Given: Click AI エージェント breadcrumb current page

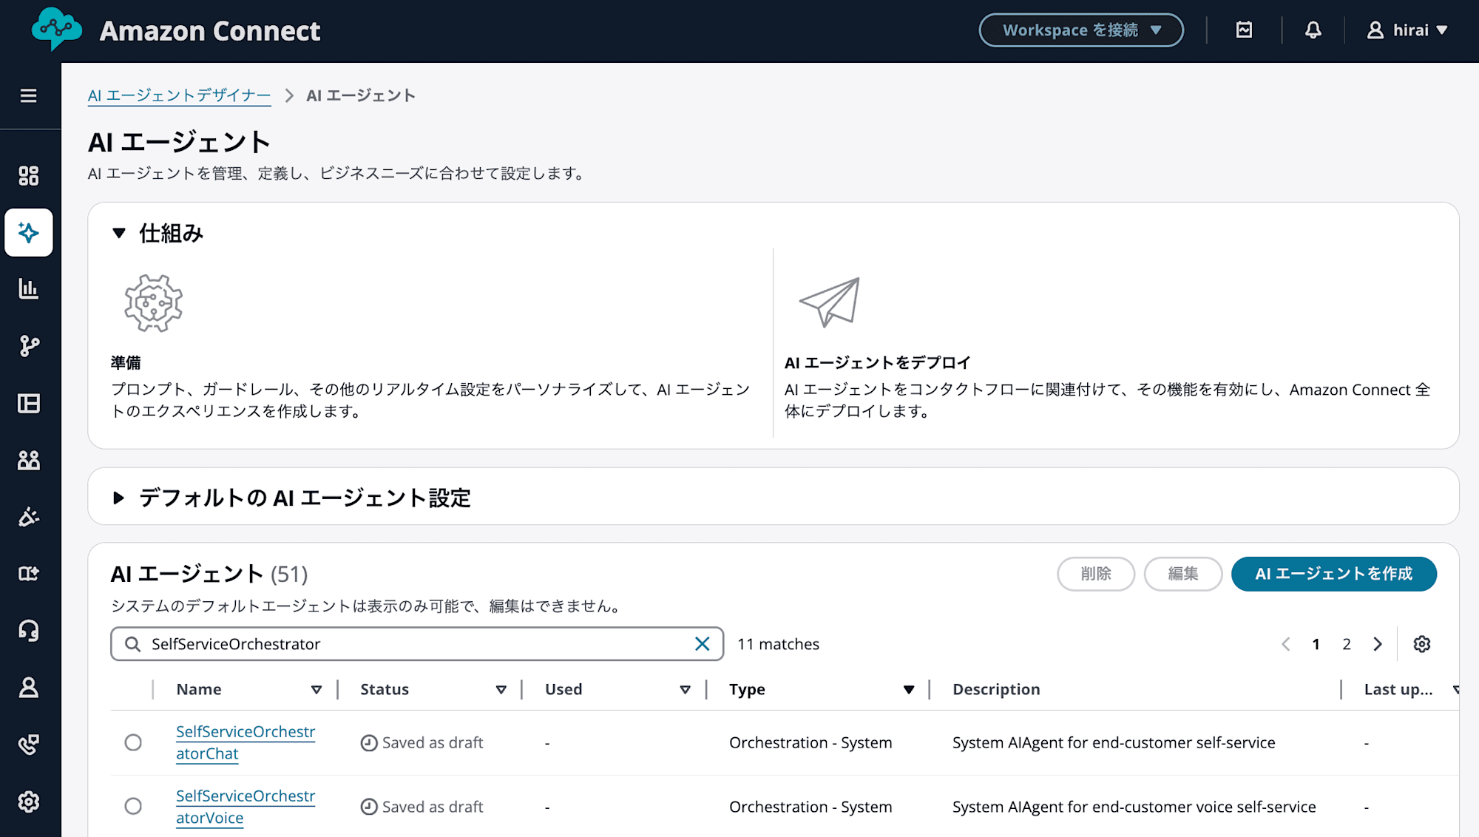Looking at the screenshot, I should (361, 95).
